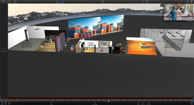
Task: Zoom out on the timeline
Action: tap(143, 103)
